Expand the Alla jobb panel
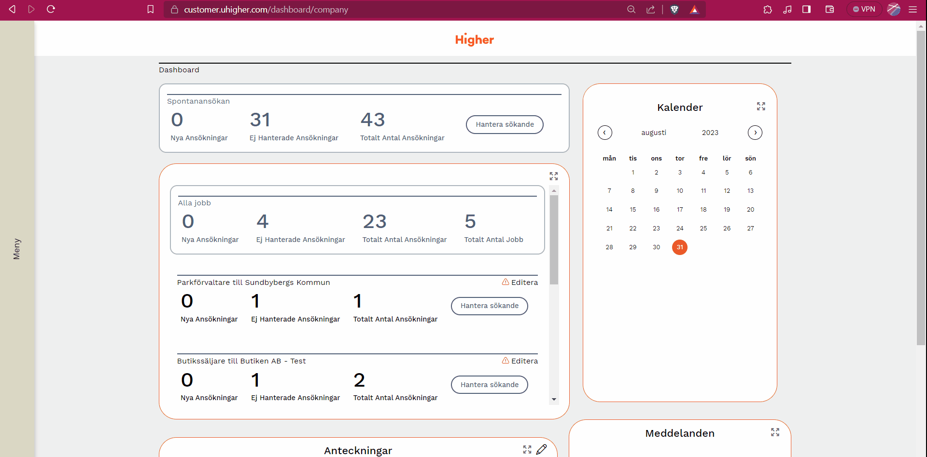The image size is (927, 457). [553, 176]
